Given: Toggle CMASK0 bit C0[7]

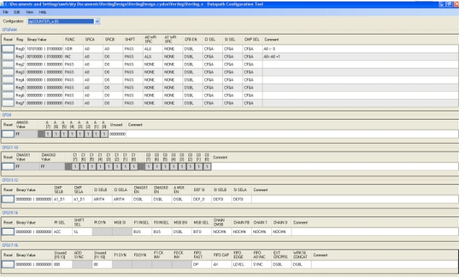Looking at the screenshot, I should pyautogui.click(x=149, y=167).
